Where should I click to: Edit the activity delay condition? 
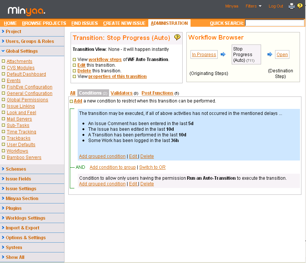(x=133, y=156)
